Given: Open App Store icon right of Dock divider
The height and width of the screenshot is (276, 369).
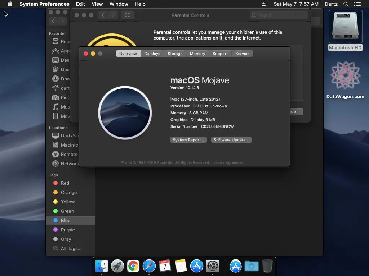Looking at the screenshot, I should coord(236,266).
